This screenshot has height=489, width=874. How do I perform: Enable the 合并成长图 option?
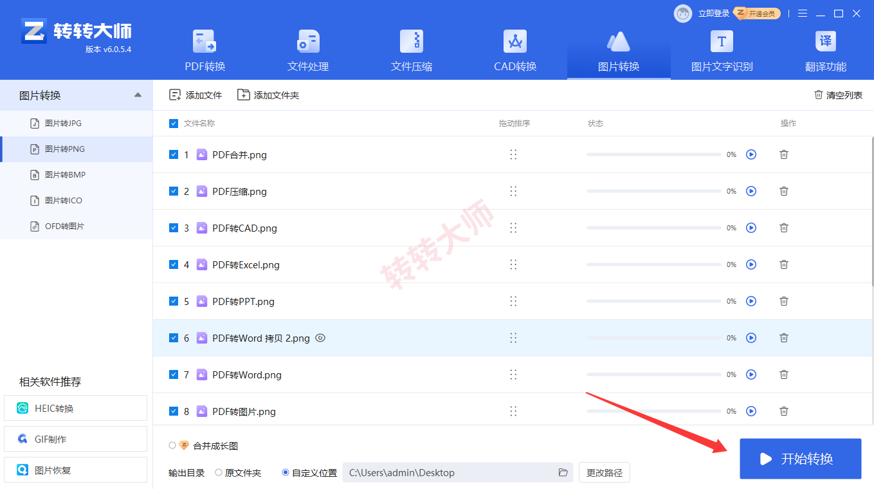172,445
